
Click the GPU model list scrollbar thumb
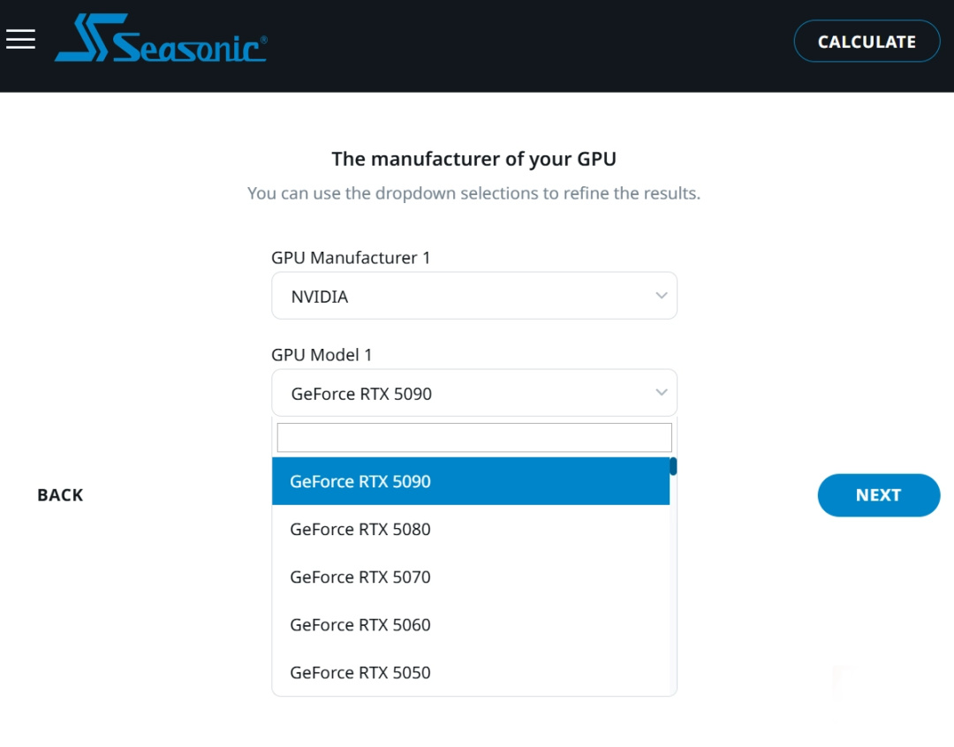coord(673,466)
